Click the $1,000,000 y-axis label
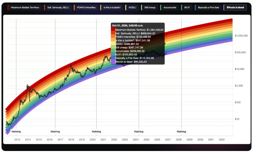Screen dimensions: 253x153 pos(241,35)
